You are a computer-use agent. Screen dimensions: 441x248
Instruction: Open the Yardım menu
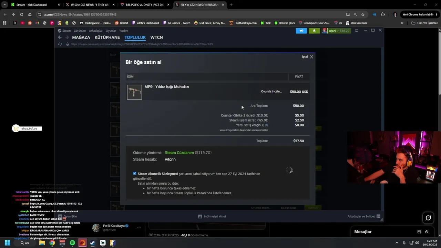(123, 31)
